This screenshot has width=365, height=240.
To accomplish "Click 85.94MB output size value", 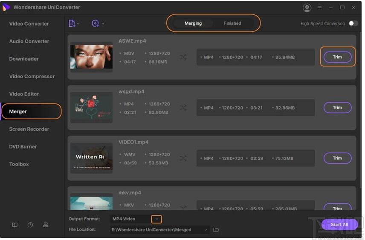I will click(x=285, y=57).
